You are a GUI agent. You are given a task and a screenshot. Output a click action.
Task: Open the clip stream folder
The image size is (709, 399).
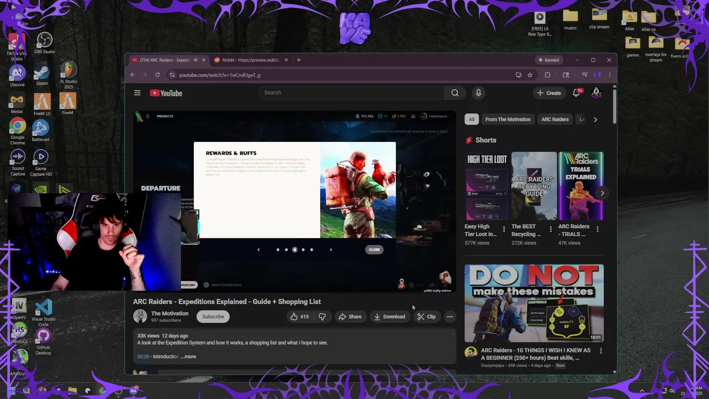tap(599, 19)
